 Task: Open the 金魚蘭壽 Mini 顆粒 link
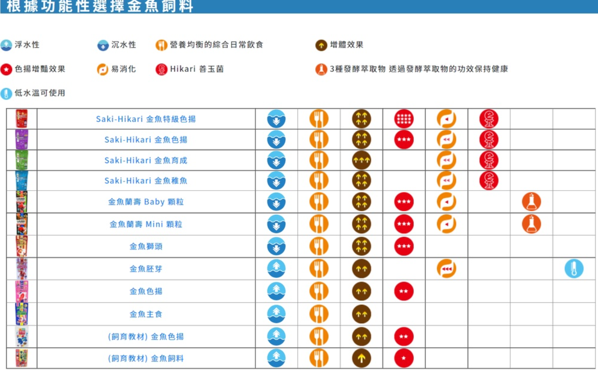coord(146,224)
